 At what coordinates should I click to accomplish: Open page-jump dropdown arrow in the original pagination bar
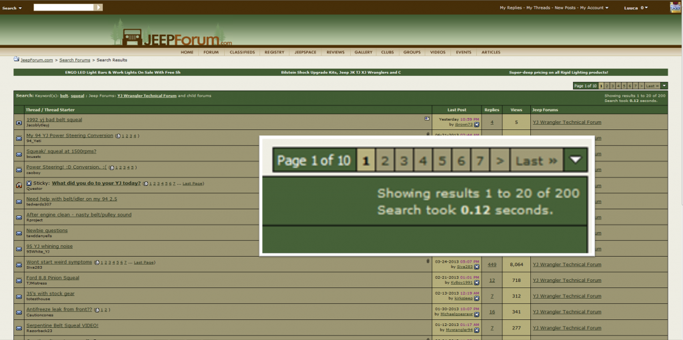pos(664,86)
